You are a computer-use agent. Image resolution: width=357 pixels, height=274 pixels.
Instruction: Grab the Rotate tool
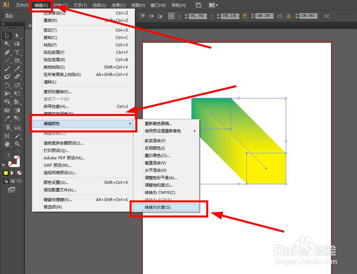(x=6, y=85)
